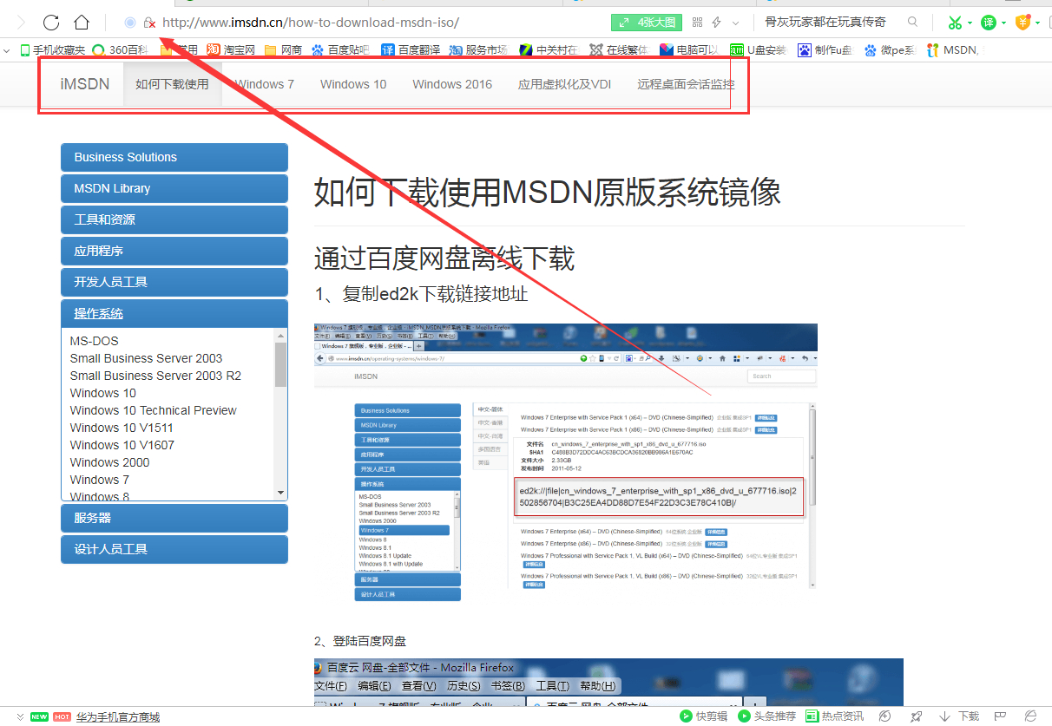The height and width of the screenshot is (726, 1052).
Task: Expand the MSDN Library sidebar section
Action: (174, 188)
